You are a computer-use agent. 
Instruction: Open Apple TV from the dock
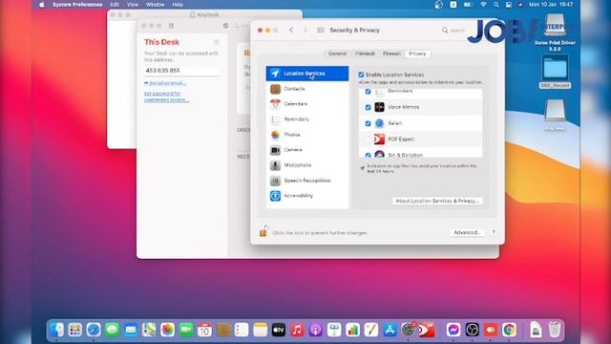tap(279, 330)
